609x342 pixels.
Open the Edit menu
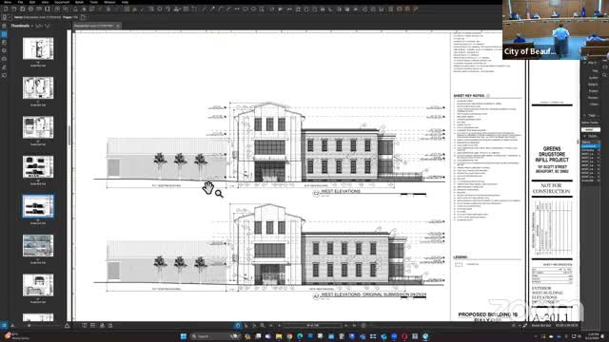tap(31, 2)
